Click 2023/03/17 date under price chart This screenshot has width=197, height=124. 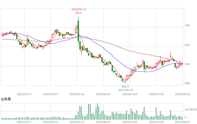(x=24, y=94)
